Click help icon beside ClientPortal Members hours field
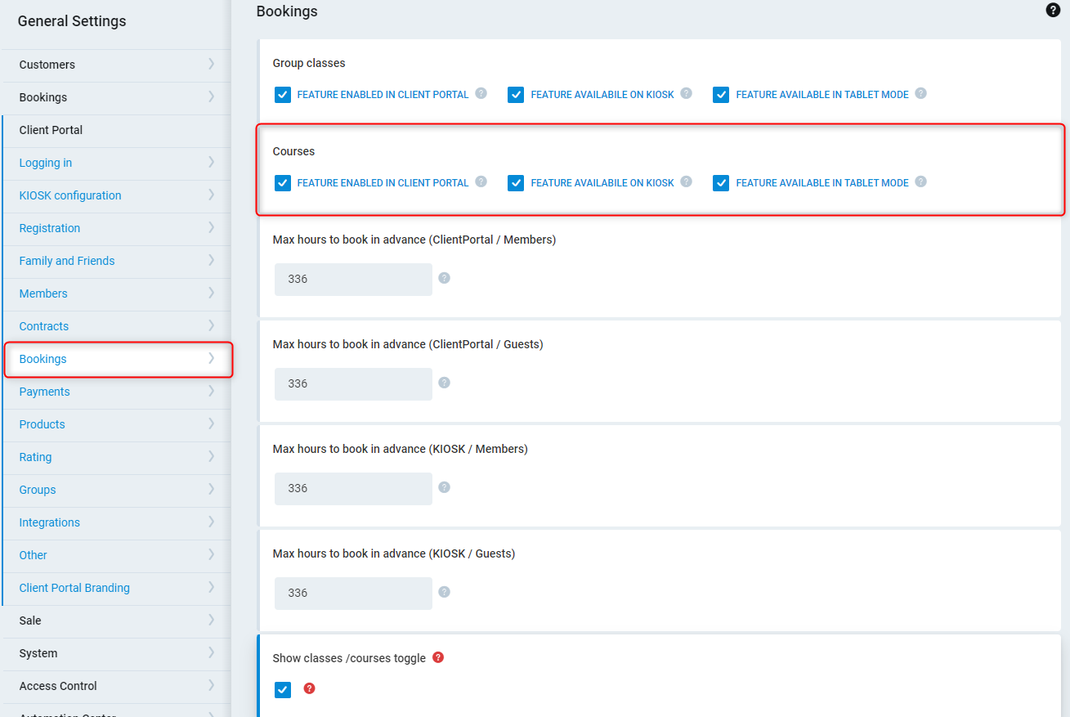1070x717 pixels. click(x=445, y=278)
